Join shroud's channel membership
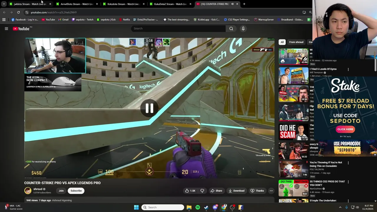 [61, 191]
